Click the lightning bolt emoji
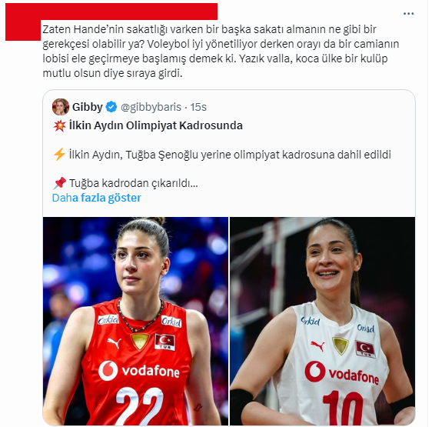 (x=59, y=155)
